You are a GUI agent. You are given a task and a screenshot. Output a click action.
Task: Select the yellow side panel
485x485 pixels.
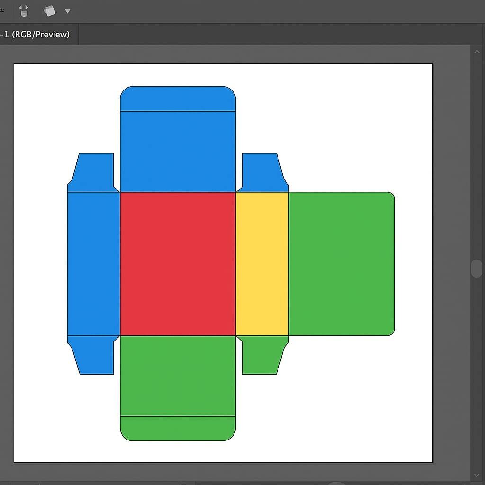(x=262, y=264)
